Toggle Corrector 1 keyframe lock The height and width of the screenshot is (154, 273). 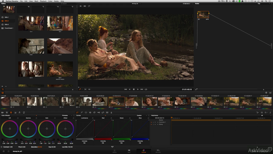pos(153,122)
